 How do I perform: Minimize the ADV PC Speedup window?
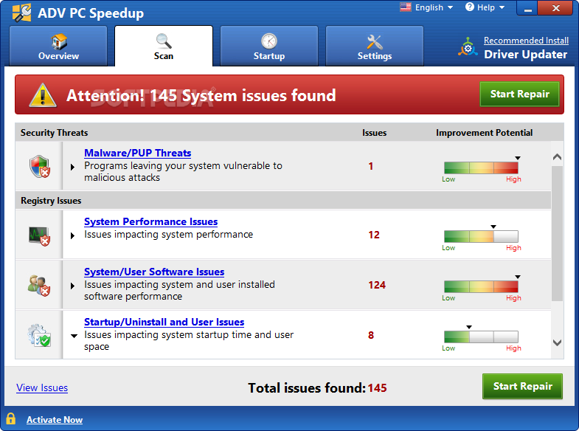[x=527, y=8]
